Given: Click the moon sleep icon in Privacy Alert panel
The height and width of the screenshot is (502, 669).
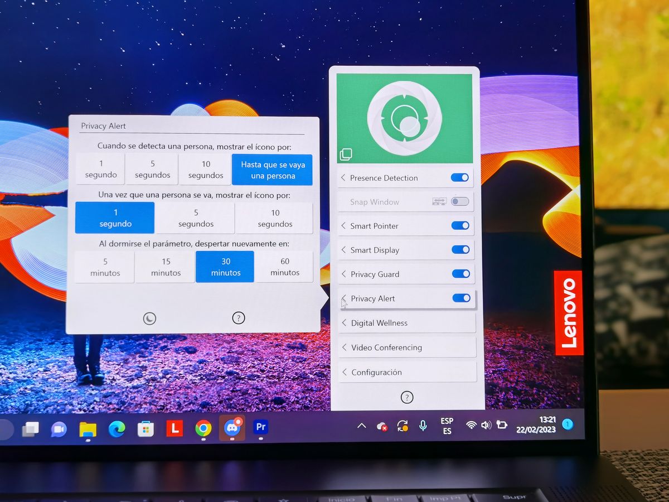Looking at the screenshot, I should point(149,318).
